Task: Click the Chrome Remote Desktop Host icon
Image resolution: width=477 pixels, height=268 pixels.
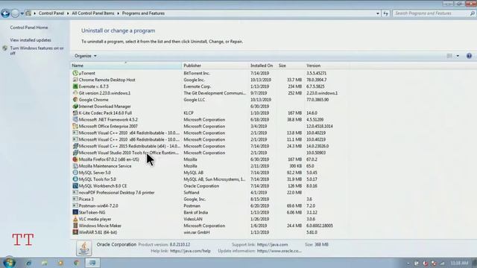Action: (75, 80)
